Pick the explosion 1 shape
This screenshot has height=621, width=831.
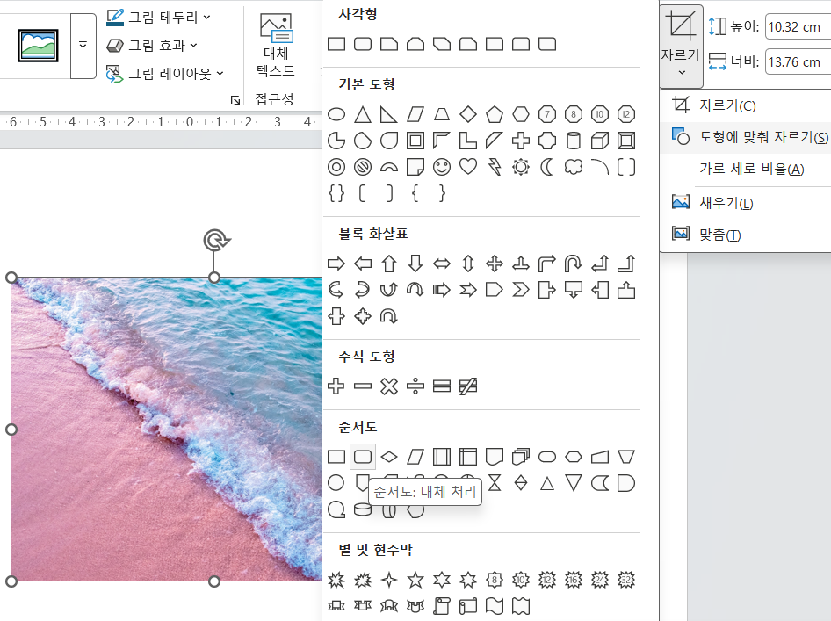click(336, 580)
